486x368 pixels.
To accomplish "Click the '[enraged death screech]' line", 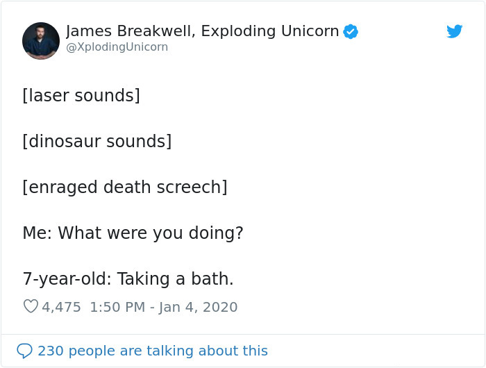I will pyautogui.click(x=125, y=187).
